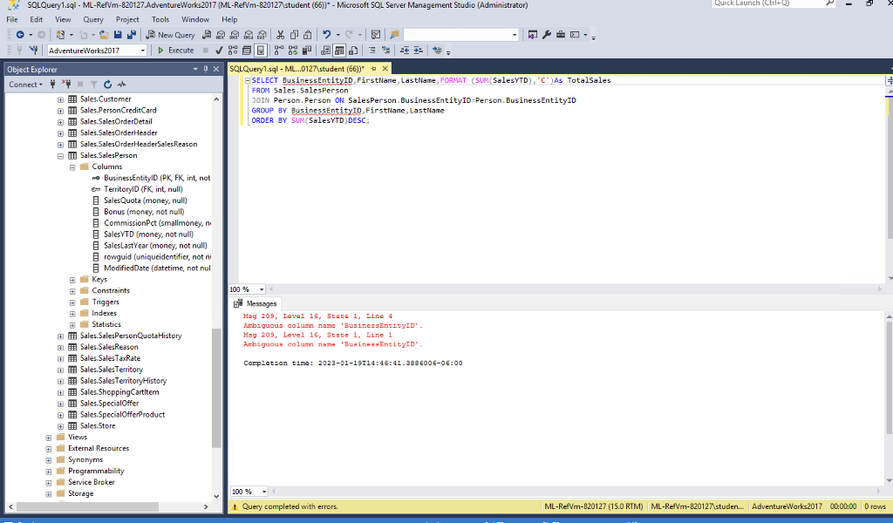This screenshot has width=893, height=523.
Task: Click the Query Options icon
Action: pyautogui.click(x=247, y=50)
